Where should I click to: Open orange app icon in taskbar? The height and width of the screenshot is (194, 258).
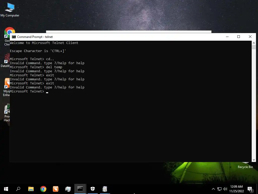(x=56, y=189)
